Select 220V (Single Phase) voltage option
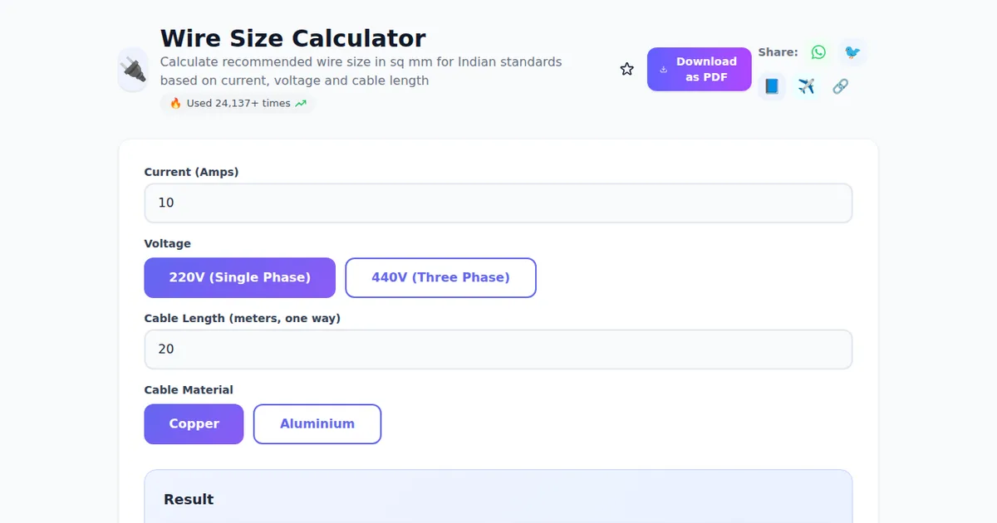This screenshot has width=997, height=523. click(x=239, y=277)
